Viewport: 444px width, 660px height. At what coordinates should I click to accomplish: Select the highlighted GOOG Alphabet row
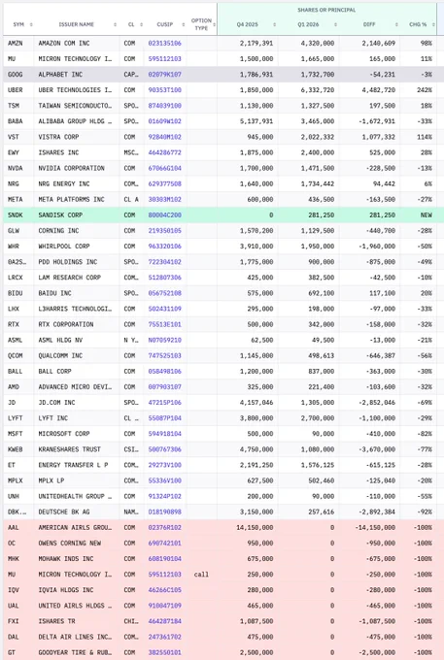click(x=222, y=75)
